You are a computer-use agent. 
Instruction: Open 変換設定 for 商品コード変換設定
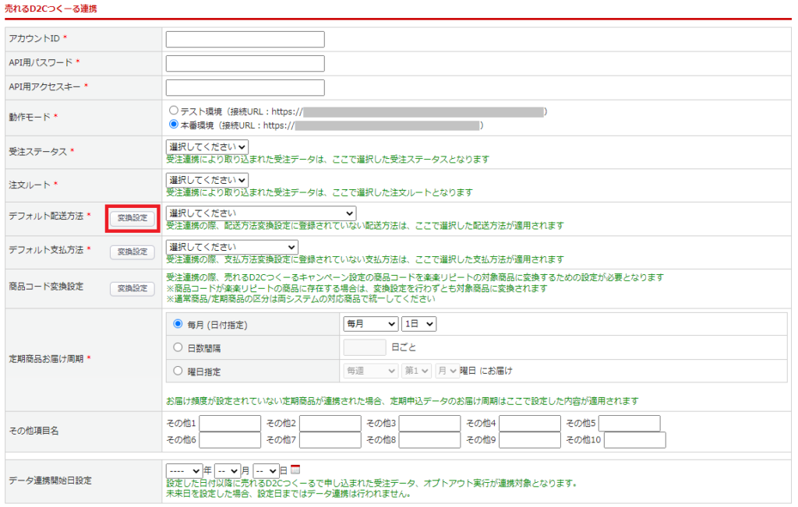click(132, 288)
